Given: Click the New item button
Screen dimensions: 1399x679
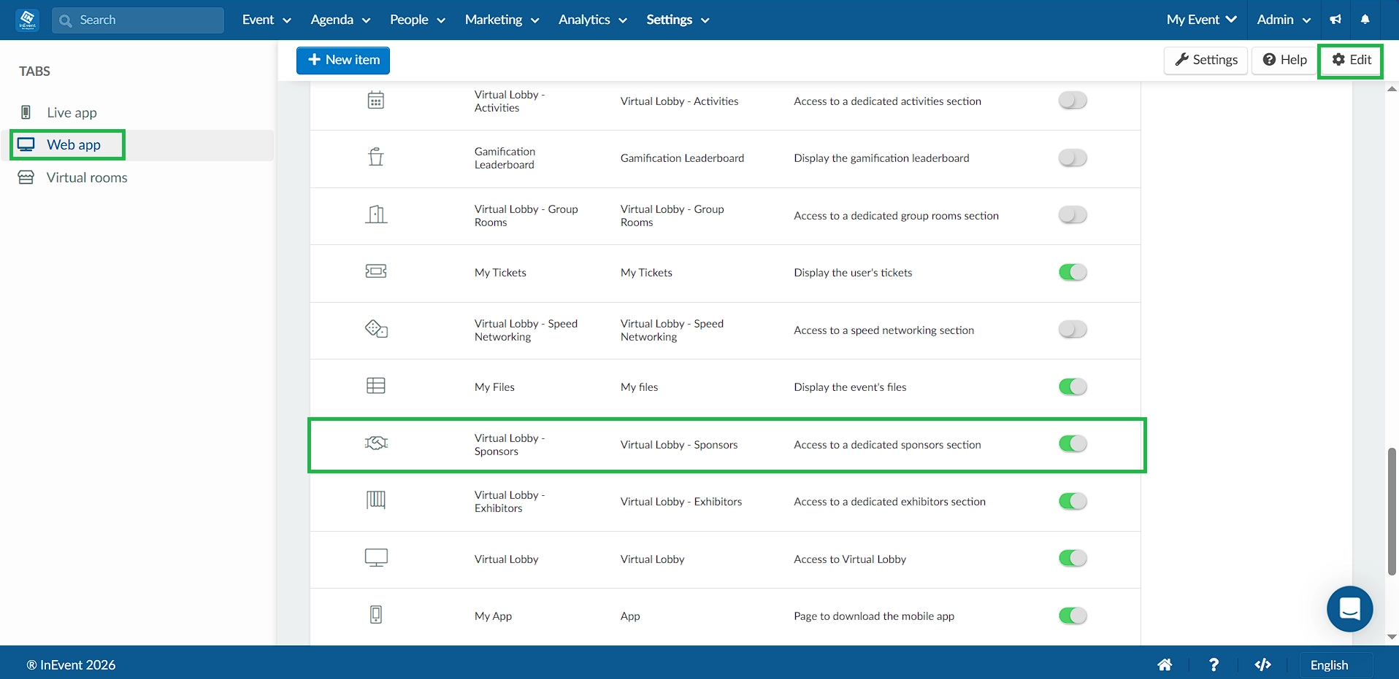Looking at the screenshot, I should click(x=343, y=60).
